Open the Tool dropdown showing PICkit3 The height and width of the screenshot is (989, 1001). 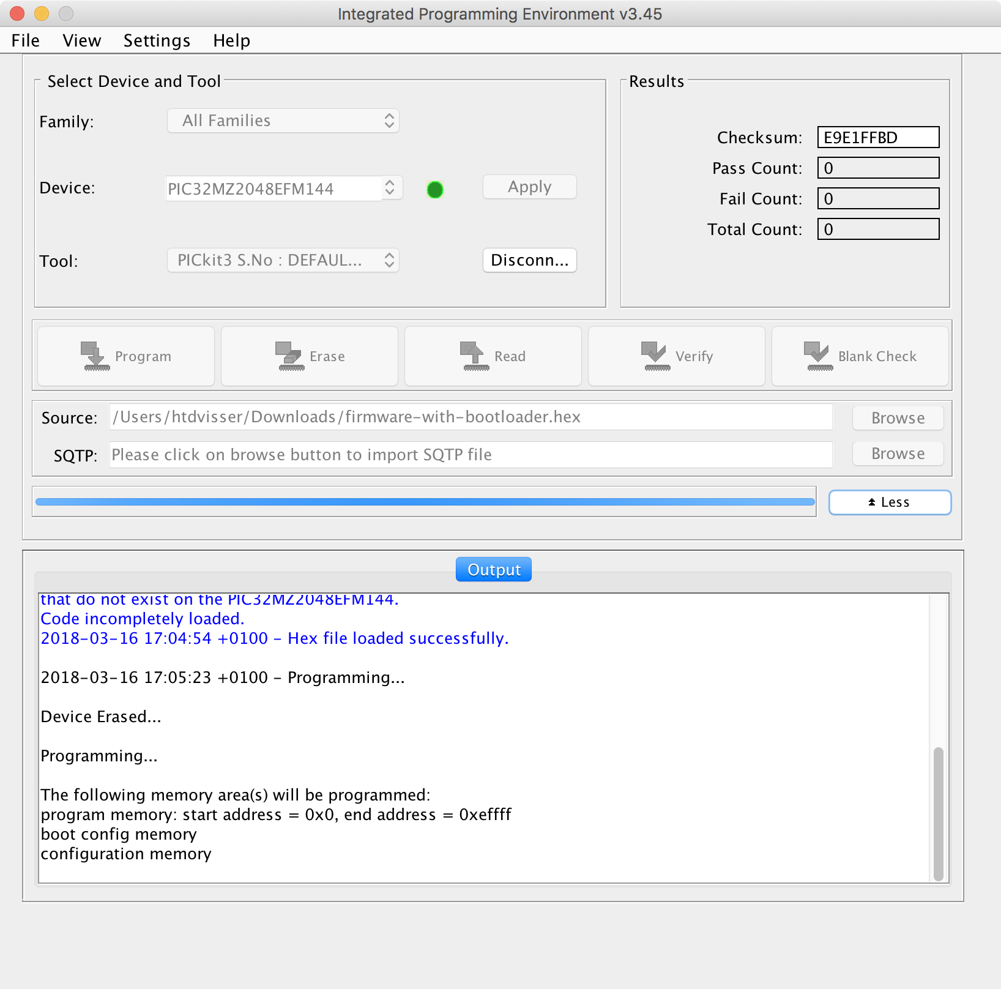(x=283, y=260)
